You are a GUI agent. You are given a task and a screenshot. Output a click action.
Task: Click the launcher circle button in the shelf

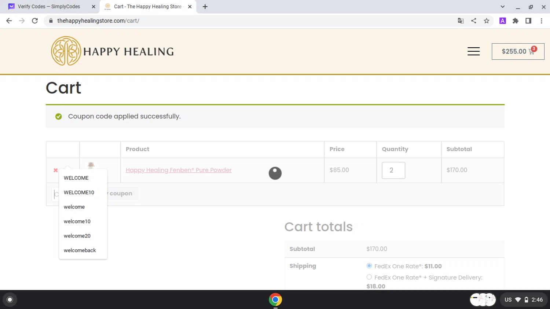click(x=10, y=299)
